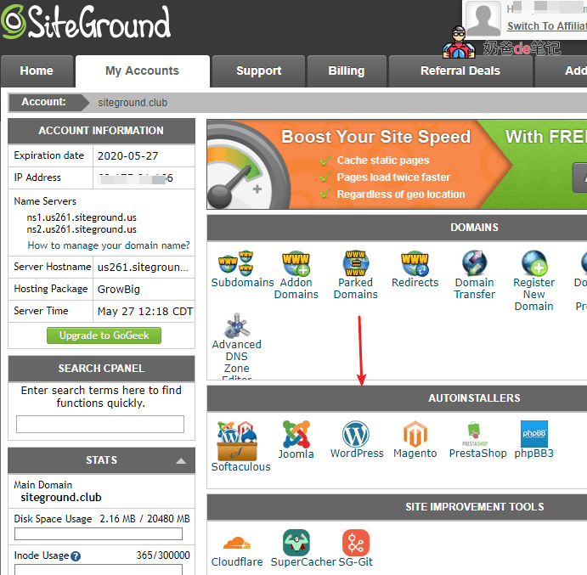Click the SiteGround logo

pos(86,22)
